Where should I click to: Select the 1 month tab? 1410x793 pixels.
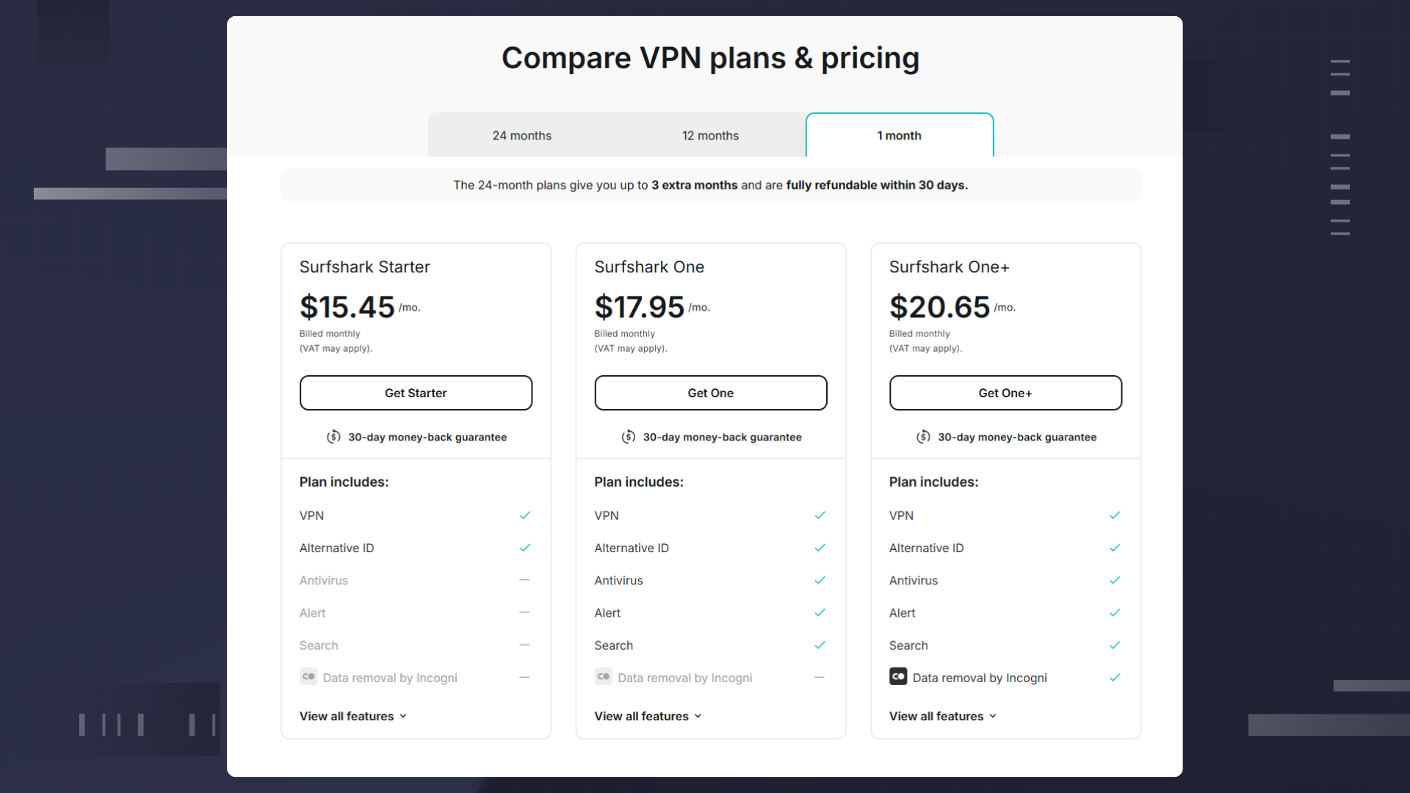pos(899,135)
